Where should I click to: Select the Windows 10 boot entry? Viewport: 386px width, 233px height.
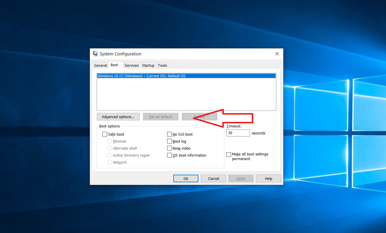(x=186, y=76)
